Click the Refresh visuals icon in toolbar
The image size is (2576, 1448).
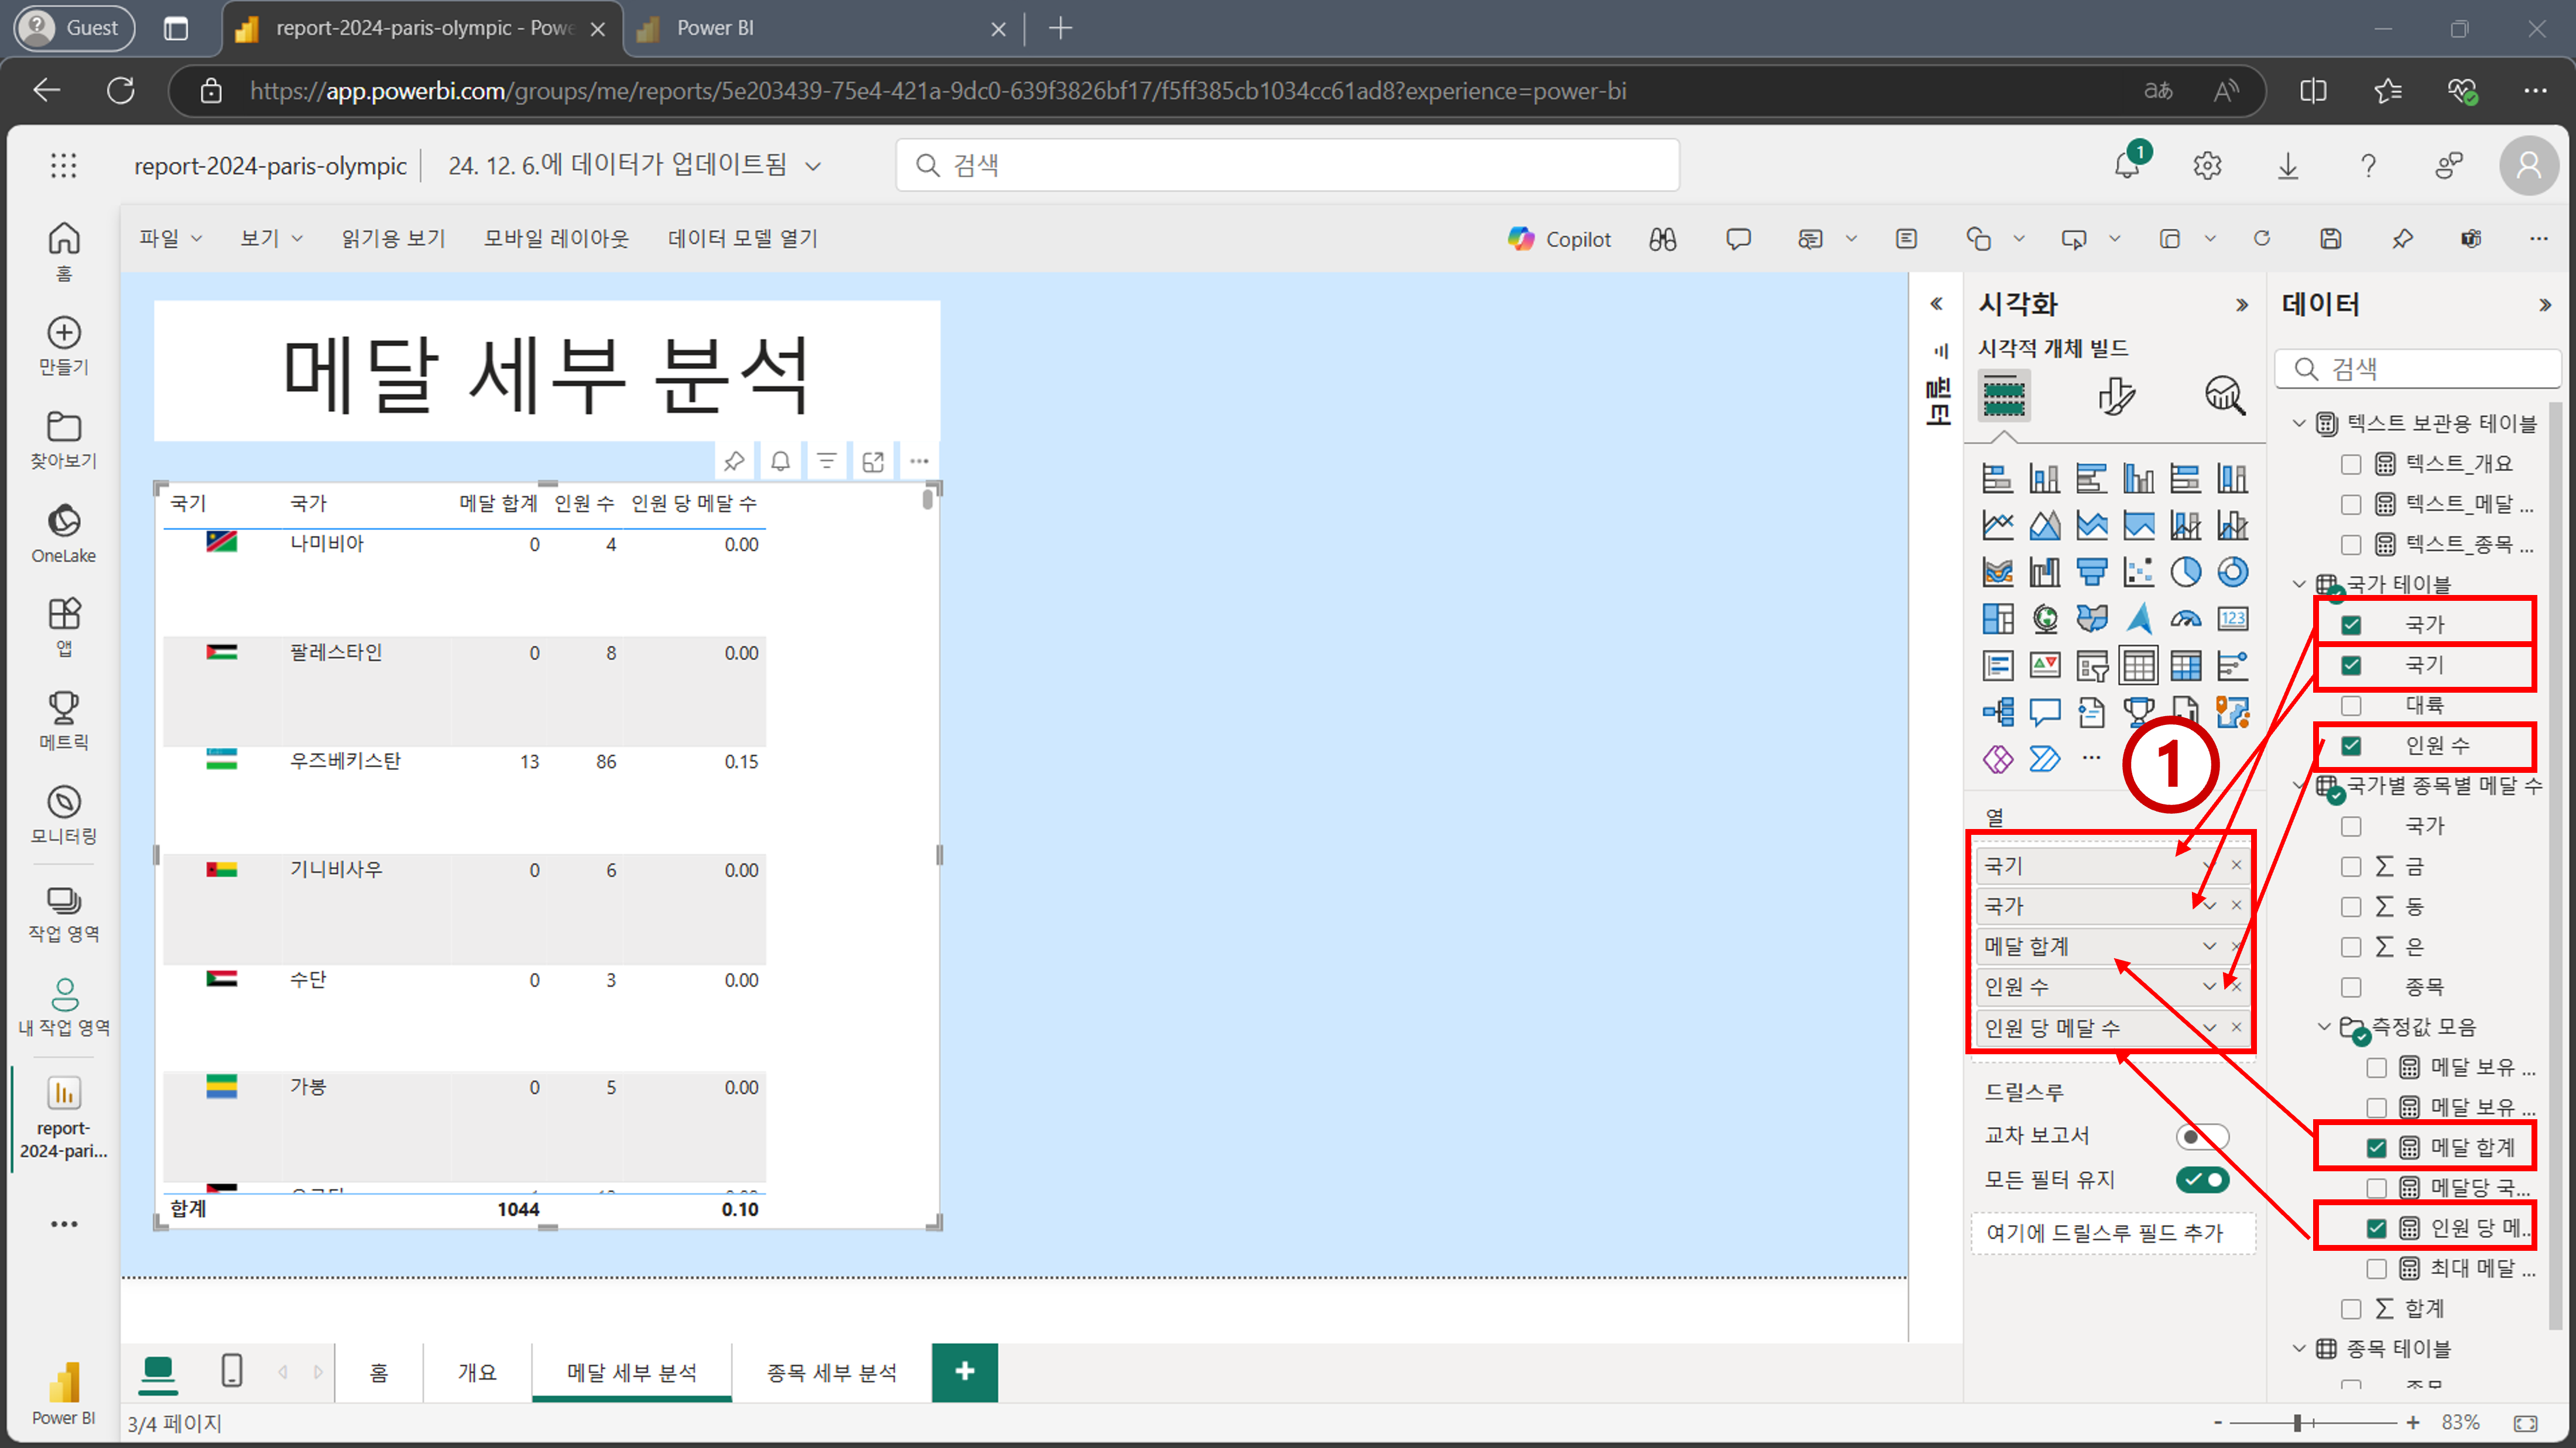point(2262,238)
